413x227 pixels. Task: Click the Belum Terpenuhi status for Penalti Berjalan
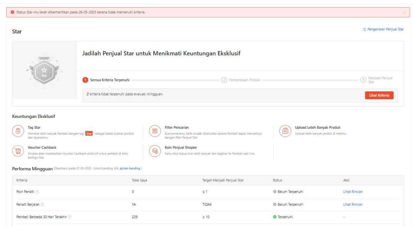(x=288, y=205)
